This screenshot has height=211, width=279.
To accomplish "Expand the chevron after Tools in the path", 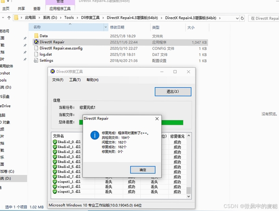I will 77,18.
